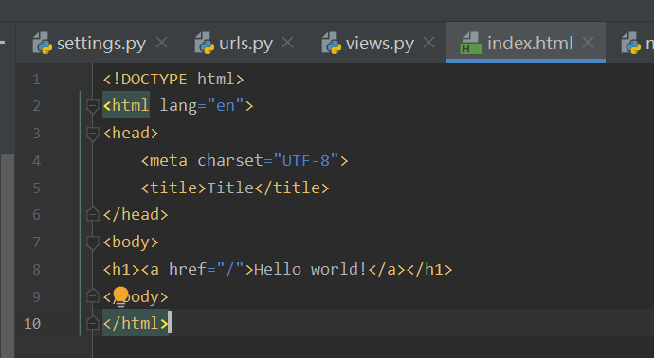Close the urls.py tab
654x358 pixels.
click(x=287, y=43)
